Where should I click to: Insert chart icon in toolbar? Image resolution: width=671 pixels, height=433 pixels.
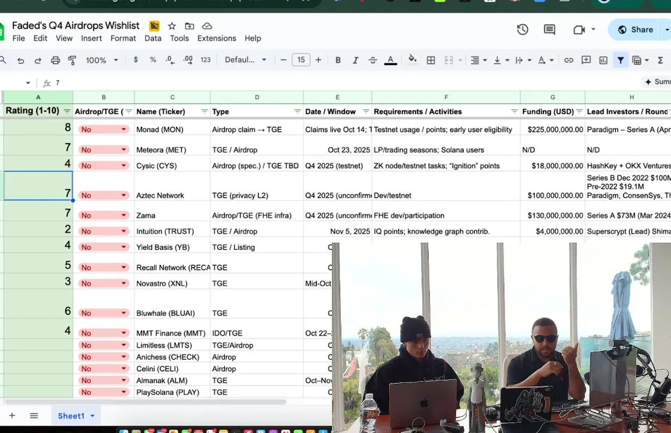point(603,60)
